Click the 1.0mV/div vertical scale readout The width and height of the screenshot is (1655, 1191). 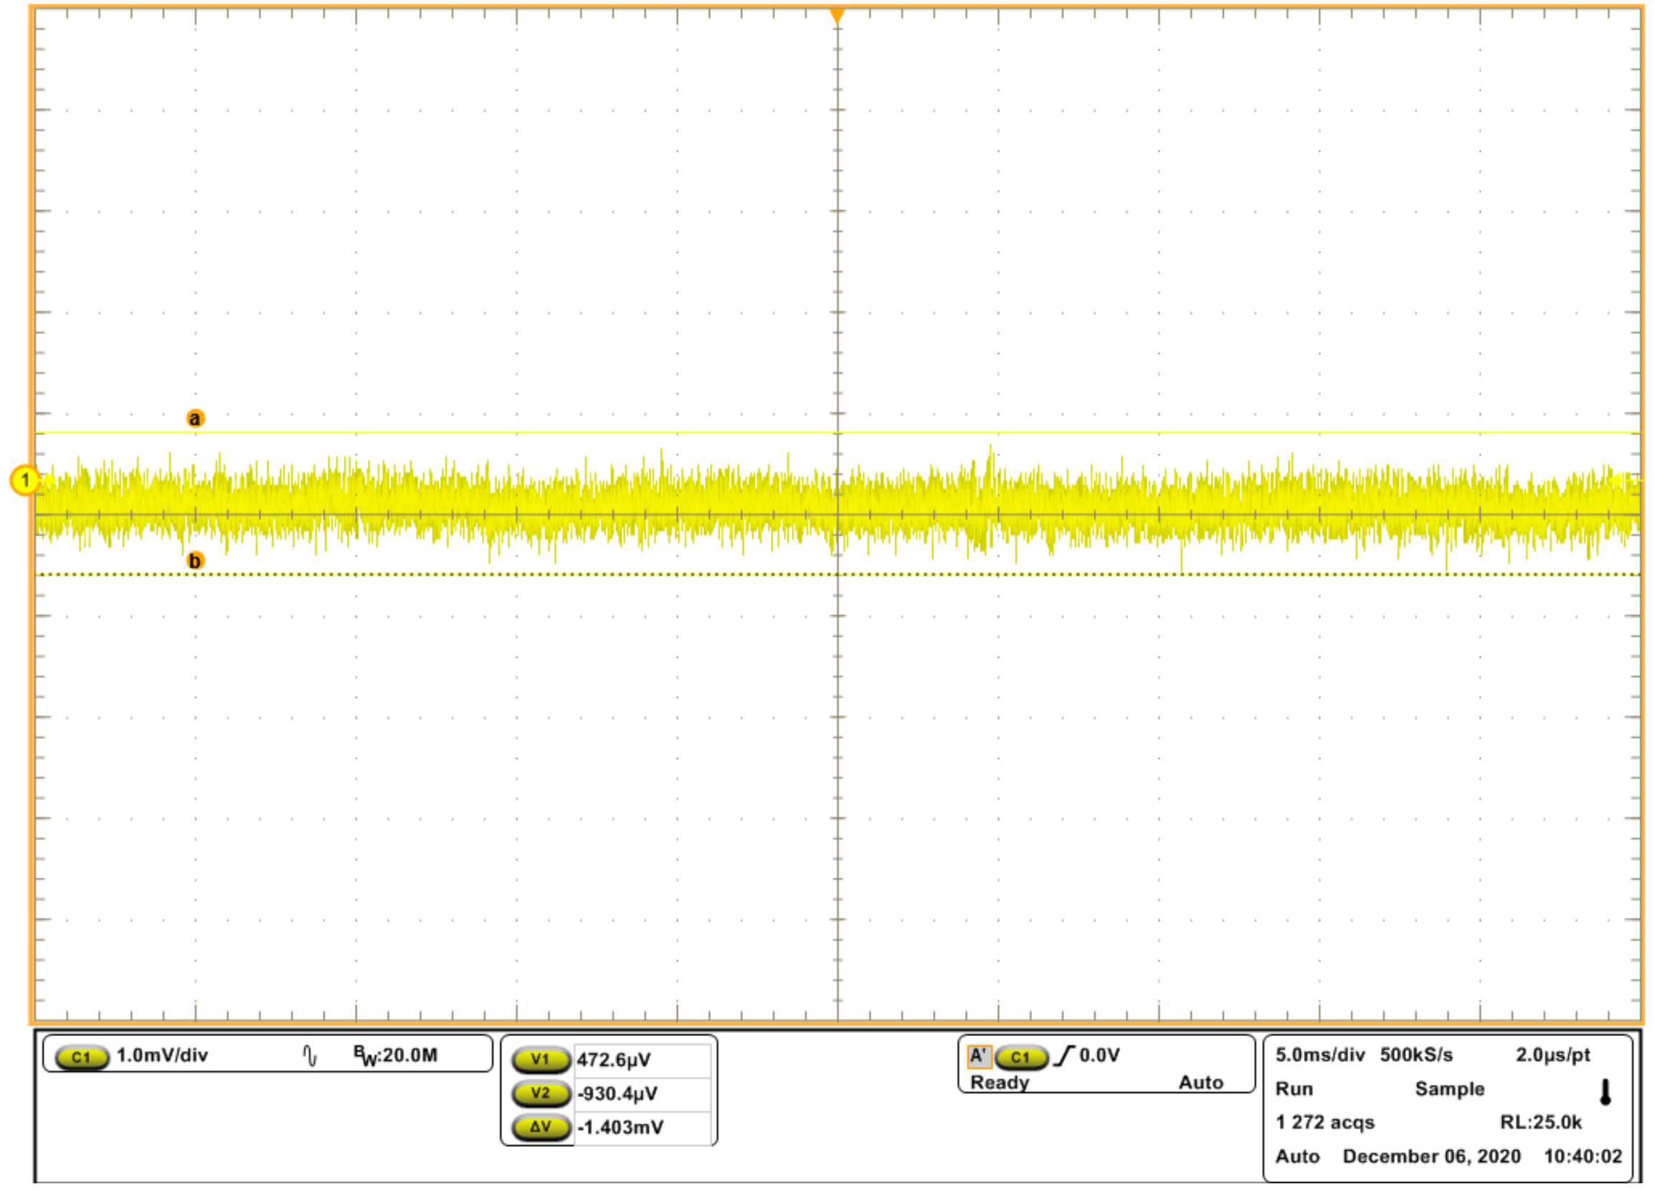(162, 1055)
